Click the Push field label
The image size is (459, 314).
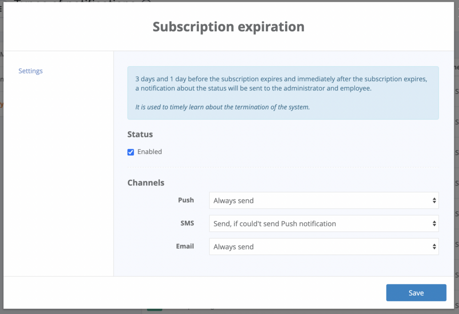click(186, 200)
